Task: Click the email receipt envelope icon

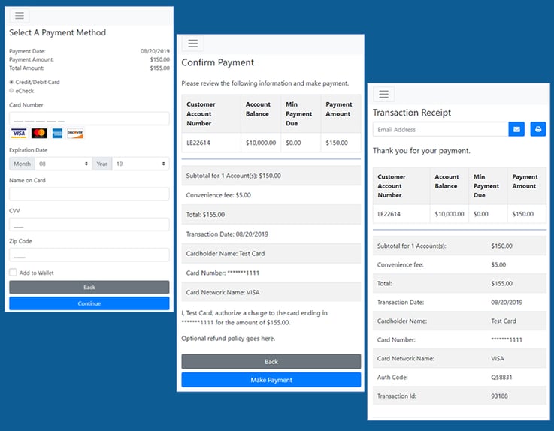Action: click(x=516, y=129)
